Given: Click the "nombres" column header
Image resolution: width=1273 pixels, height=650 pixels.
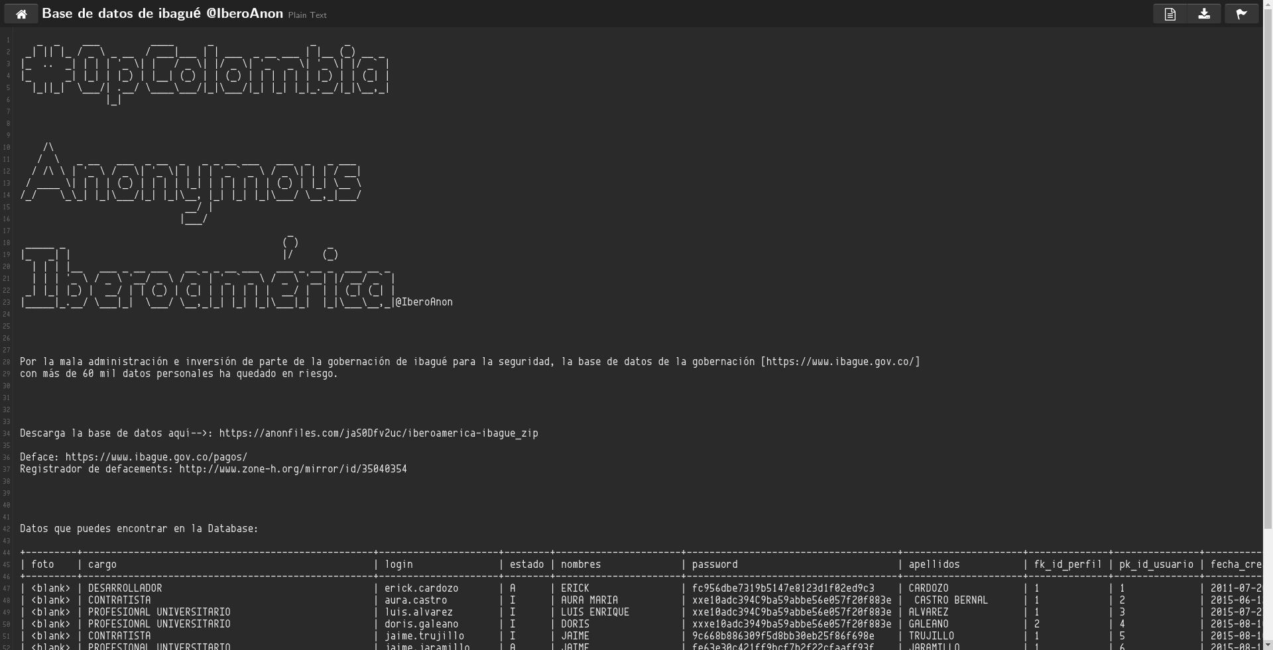Looking at the screenshot, I should tap(581, 565).
